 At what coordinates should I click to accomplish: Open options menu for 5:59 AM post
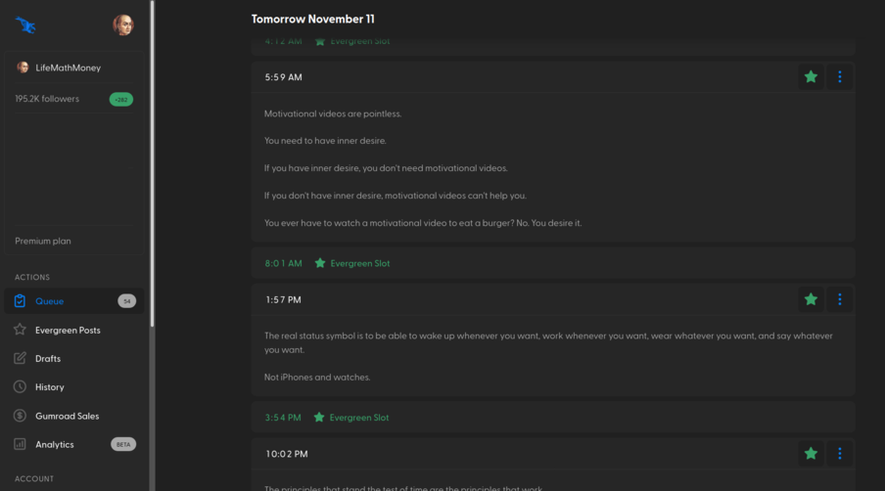(x=839, y=77)
